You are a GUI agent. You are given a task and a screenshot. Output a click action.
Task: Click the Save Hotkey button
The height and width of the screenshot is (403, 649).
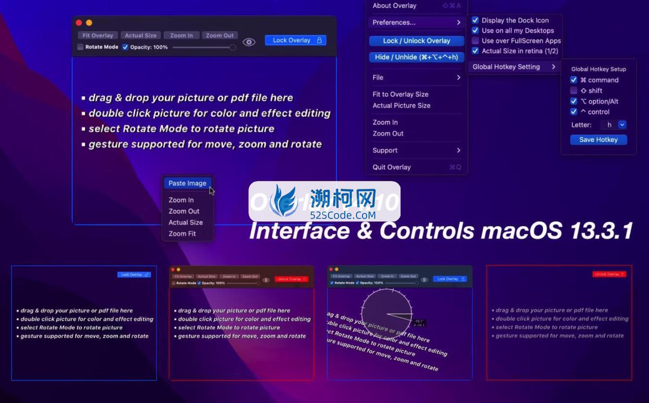598,139
